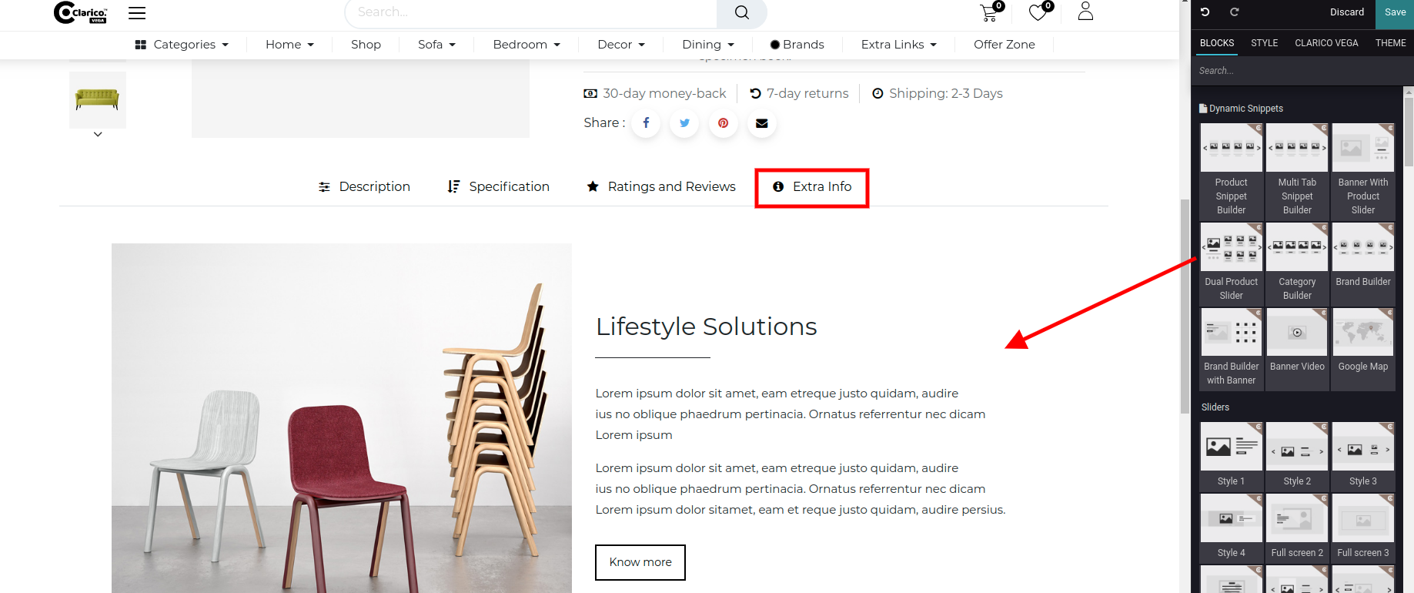Image resolution: width=1414 pixels, height=593 pixels.
Task: Expand the Categories dropdown
Action: click(182, 45)
